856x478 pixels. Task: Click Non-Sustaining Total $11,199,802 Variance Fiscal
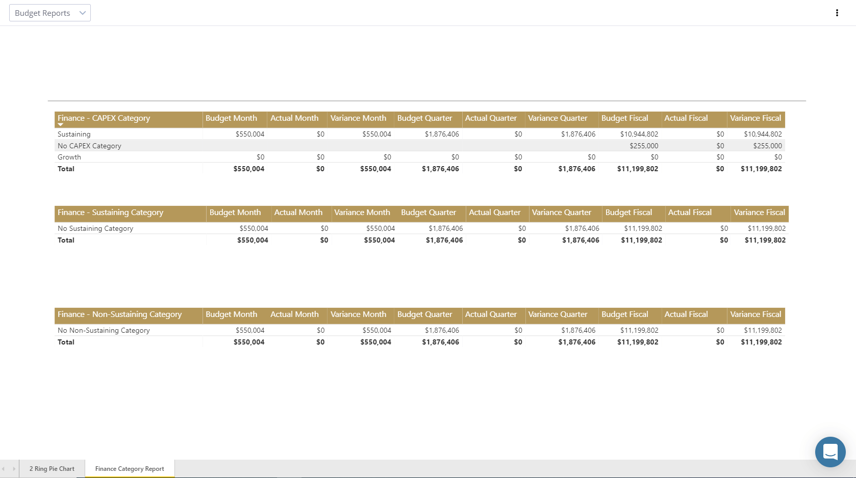coord(761,342)
